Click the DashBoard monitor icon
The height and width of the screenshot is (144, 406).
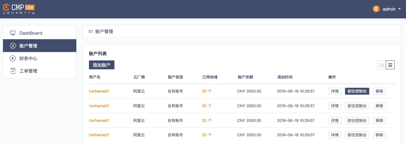pos(13,33)
